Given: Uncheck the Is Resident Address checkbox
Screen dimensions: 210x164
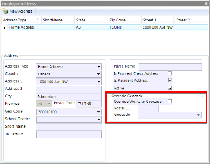Looking at the screenshot, I should pyautogui.click(x=170, y=80).
